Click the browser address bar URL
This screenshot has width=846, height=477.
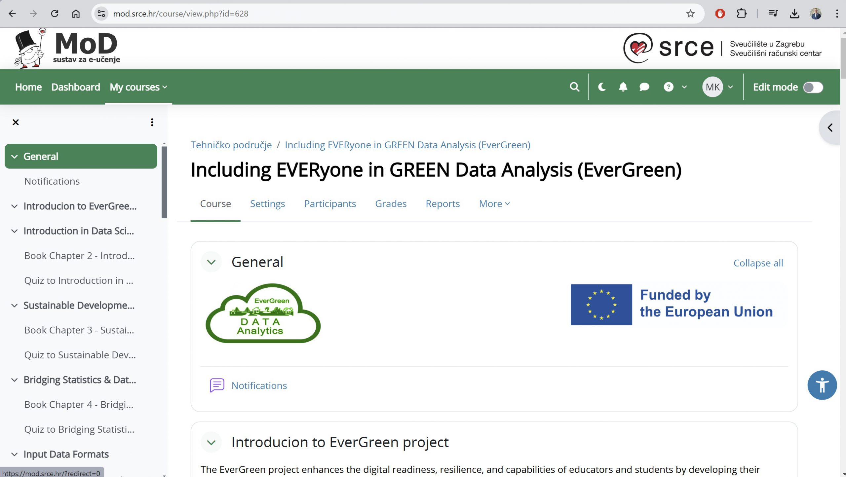point(180,14)
